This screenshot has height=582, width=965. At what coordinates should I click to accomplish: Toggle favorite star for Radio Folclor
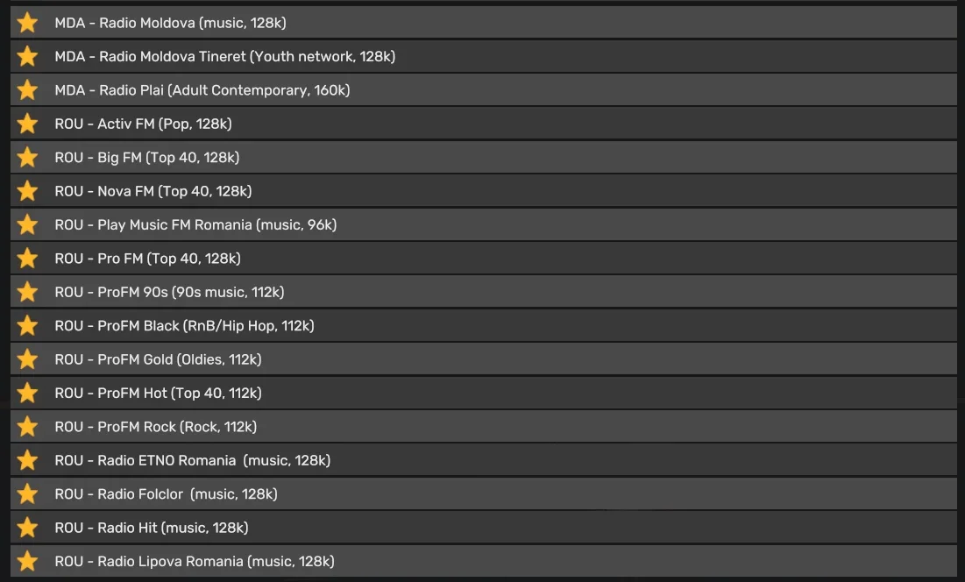click(28, 494)
